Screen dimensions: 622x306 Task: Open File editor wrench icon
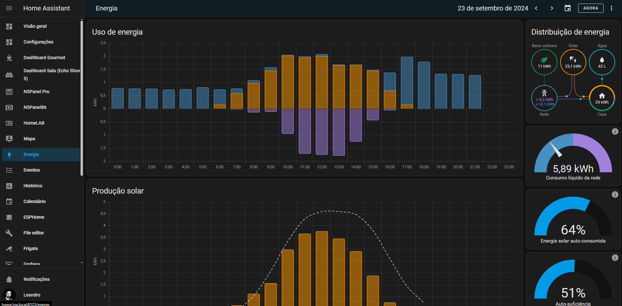pos(9,233)
